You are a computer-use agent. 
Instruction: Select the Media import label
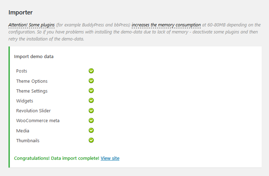point(23,131)
